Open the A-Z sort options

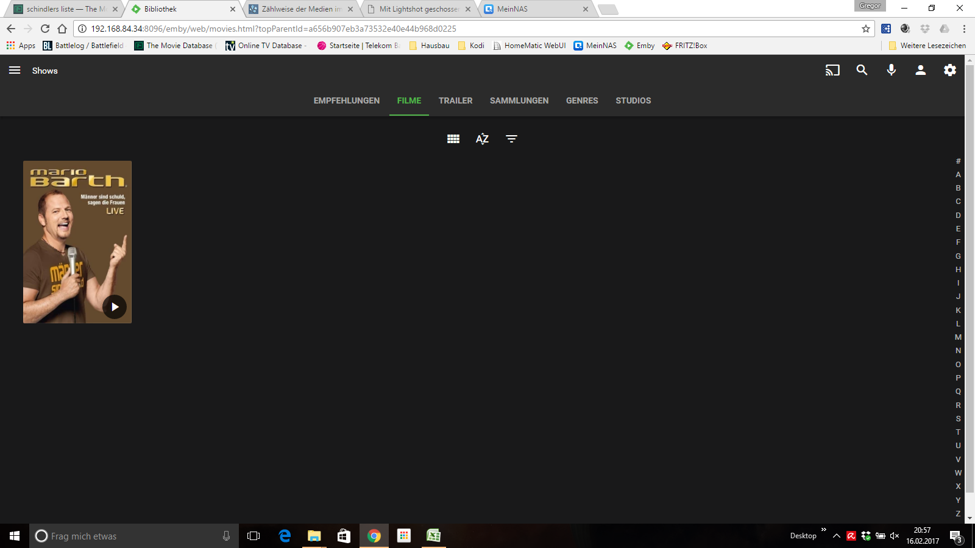coord(482,139)
